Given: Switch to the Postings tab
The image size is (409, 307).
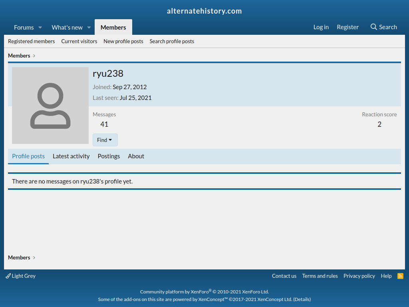Looking at the screenshot, I should click(x=109, y=156).
